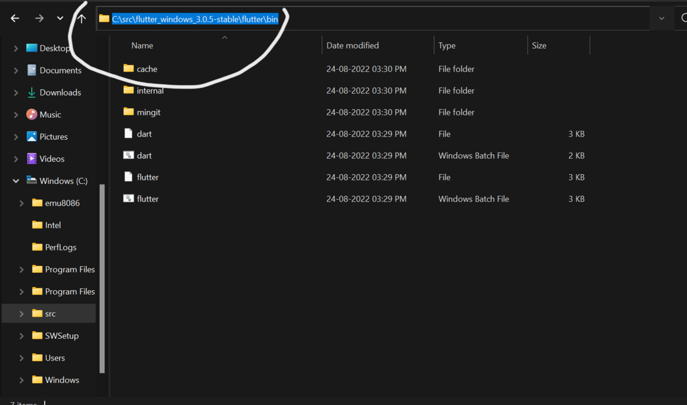Open Documents from navigation pane
The height and width of the screenshot is (405, 687).
click(61, 70)
